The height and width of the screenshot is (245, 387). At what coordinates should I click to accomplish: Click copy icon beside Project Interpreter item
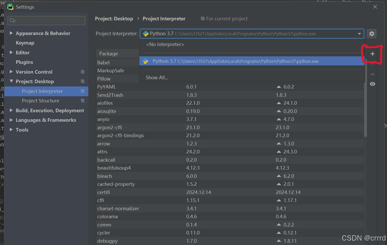click(x=83, y=91)
